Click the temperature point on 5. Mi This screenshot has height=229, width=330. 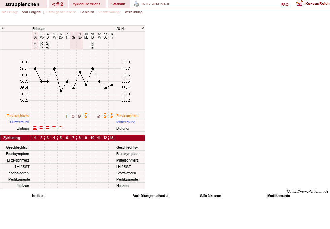pos(54,69)
